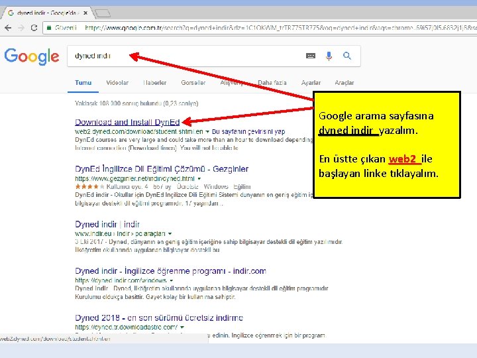This screenshot has height=358, width=477.
Task: Click in the address bar URL
Action: (x=280, y=28)
